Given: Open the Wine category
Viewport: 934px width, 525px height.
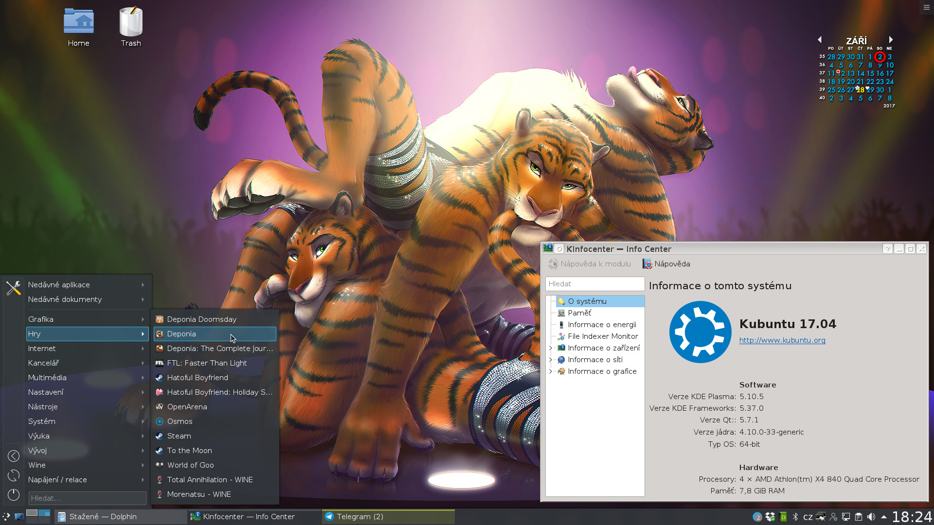Looking at the screenshot, I should [x=87, y=465].
